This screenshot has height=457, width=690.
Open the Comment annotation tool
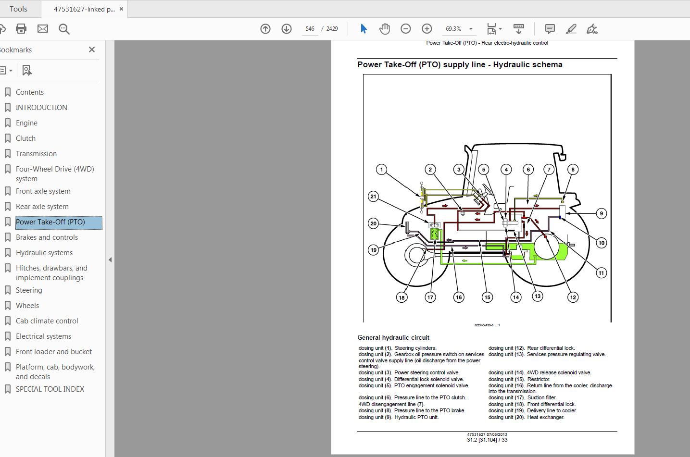(x=550, y=28)
